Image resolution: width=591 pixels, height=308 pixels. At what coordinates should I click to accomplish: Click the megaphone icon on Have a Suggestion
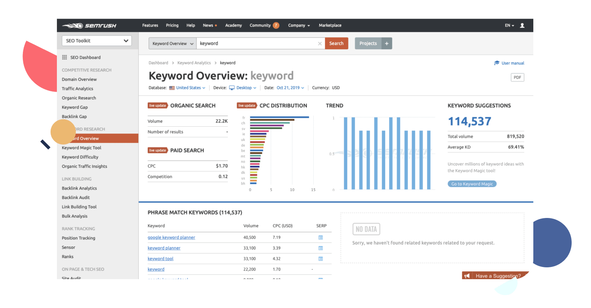click(467, 276)
